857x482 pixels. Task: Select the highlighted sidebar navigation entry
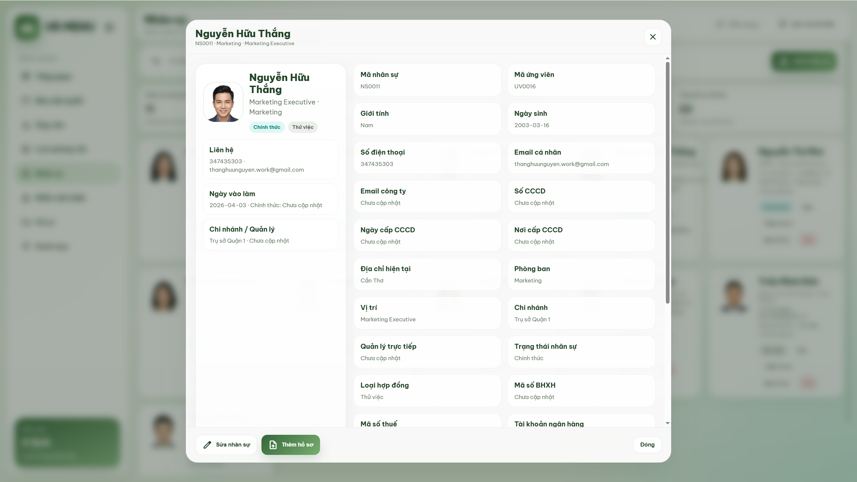pos(67,173)
